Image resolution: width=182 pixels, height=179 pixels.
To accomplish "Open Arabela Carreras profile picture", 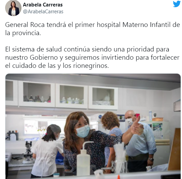I will pyautogui.click(x=13, y=8).
